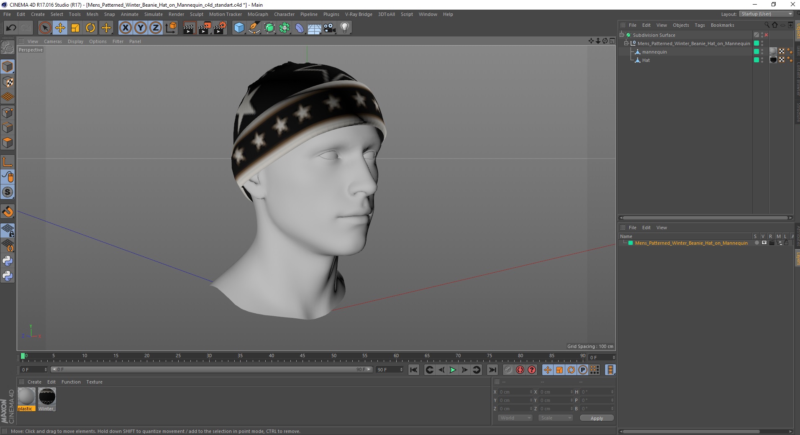The image size is (800, 435).
Task: Open the World coordinate dropdown
Action: [x=515, y=418]
